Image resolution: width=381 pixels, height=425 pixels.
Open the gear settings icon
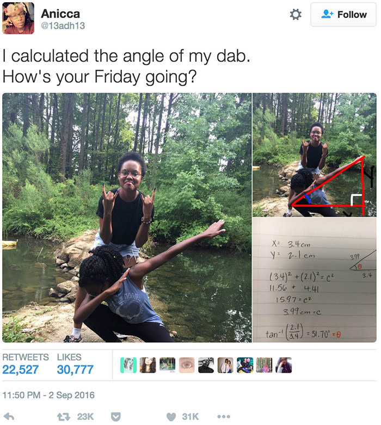coord(296,14)
